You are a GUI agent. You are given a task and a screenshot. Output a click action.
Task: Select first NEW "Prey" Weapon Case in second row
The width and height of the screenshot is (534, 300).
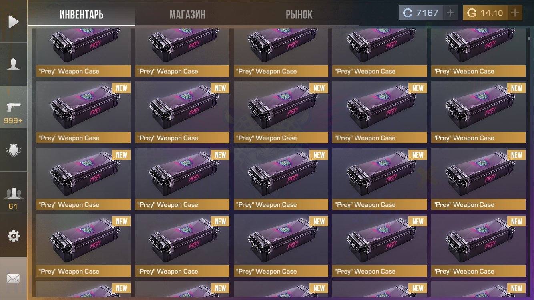[x=83, y=112]
